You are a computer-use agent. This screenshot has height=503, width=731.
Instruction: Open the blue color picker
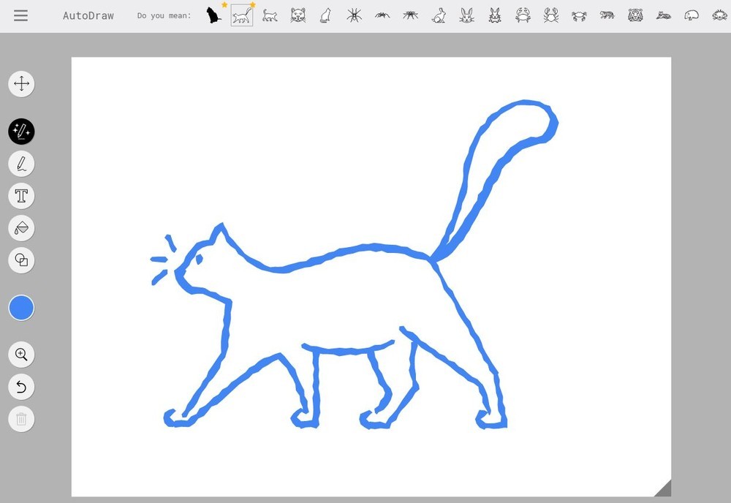(21, 308)
